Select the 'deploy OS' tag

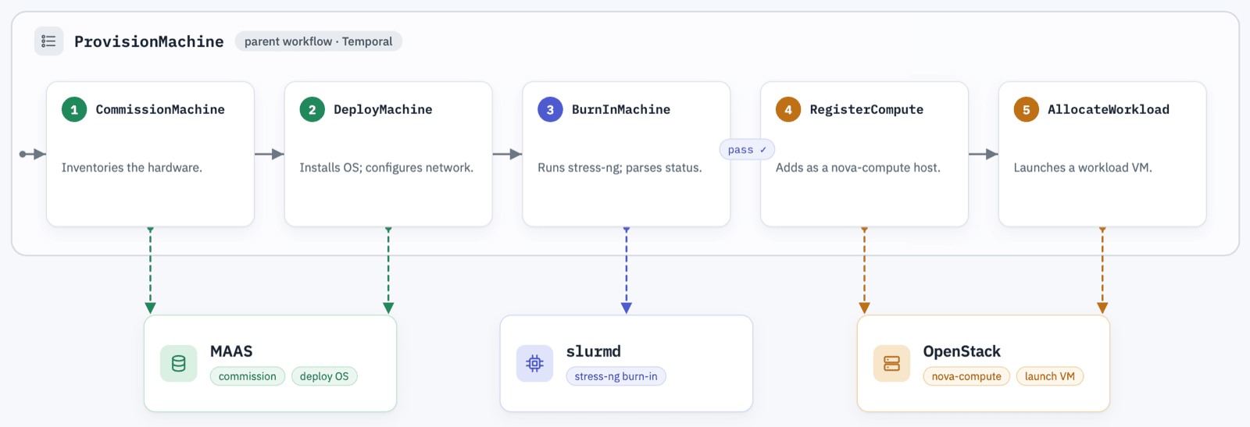[324, 376]
